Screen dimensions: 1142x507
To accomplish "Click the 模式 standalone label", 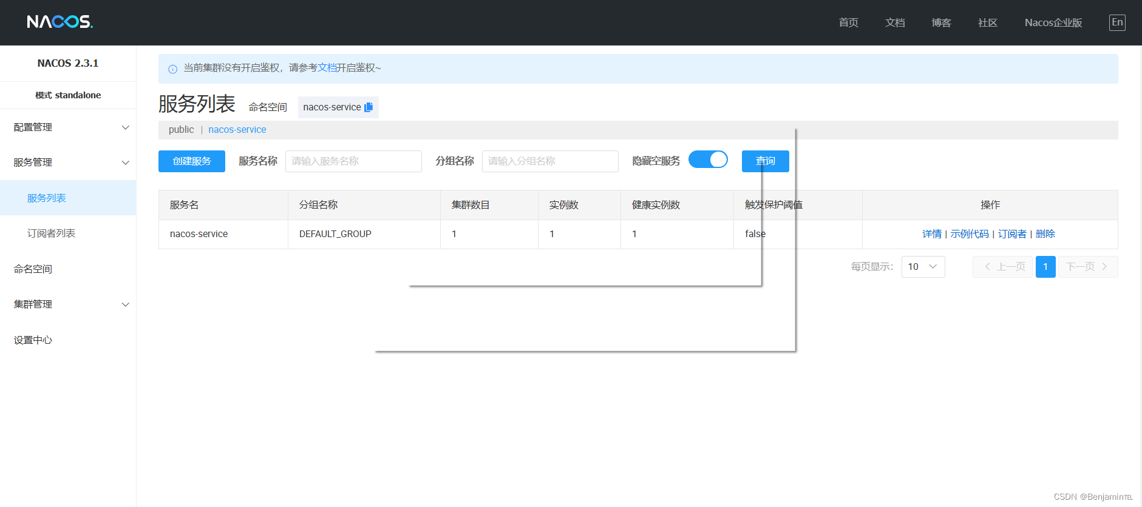I will 68,95.
